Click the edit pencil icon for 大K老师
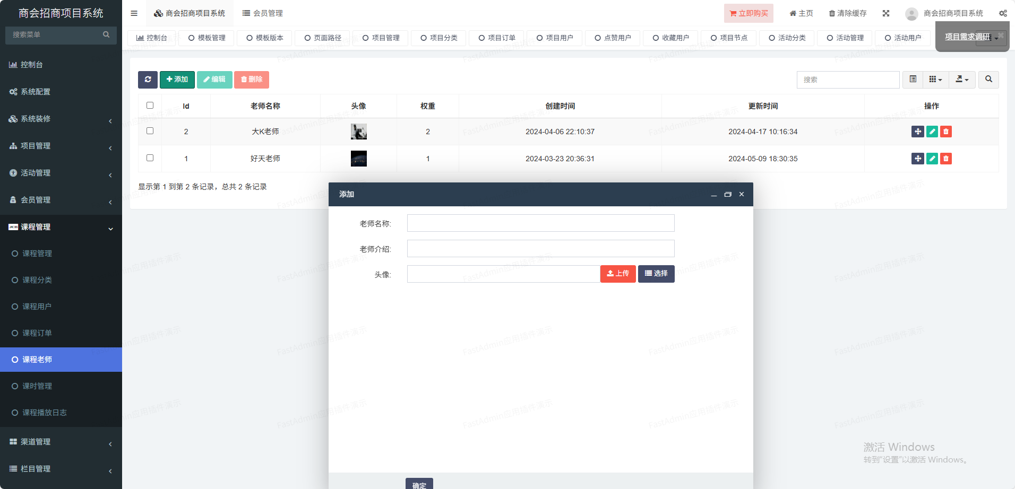This screenshot has width=1015, height=489. point(932,132)
